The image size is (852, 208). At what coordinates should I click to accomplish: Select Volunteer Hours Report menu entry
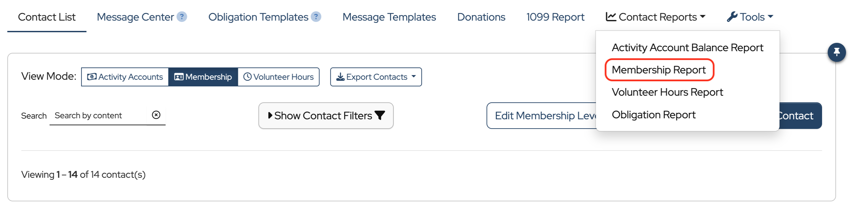(x=667, y=92)
